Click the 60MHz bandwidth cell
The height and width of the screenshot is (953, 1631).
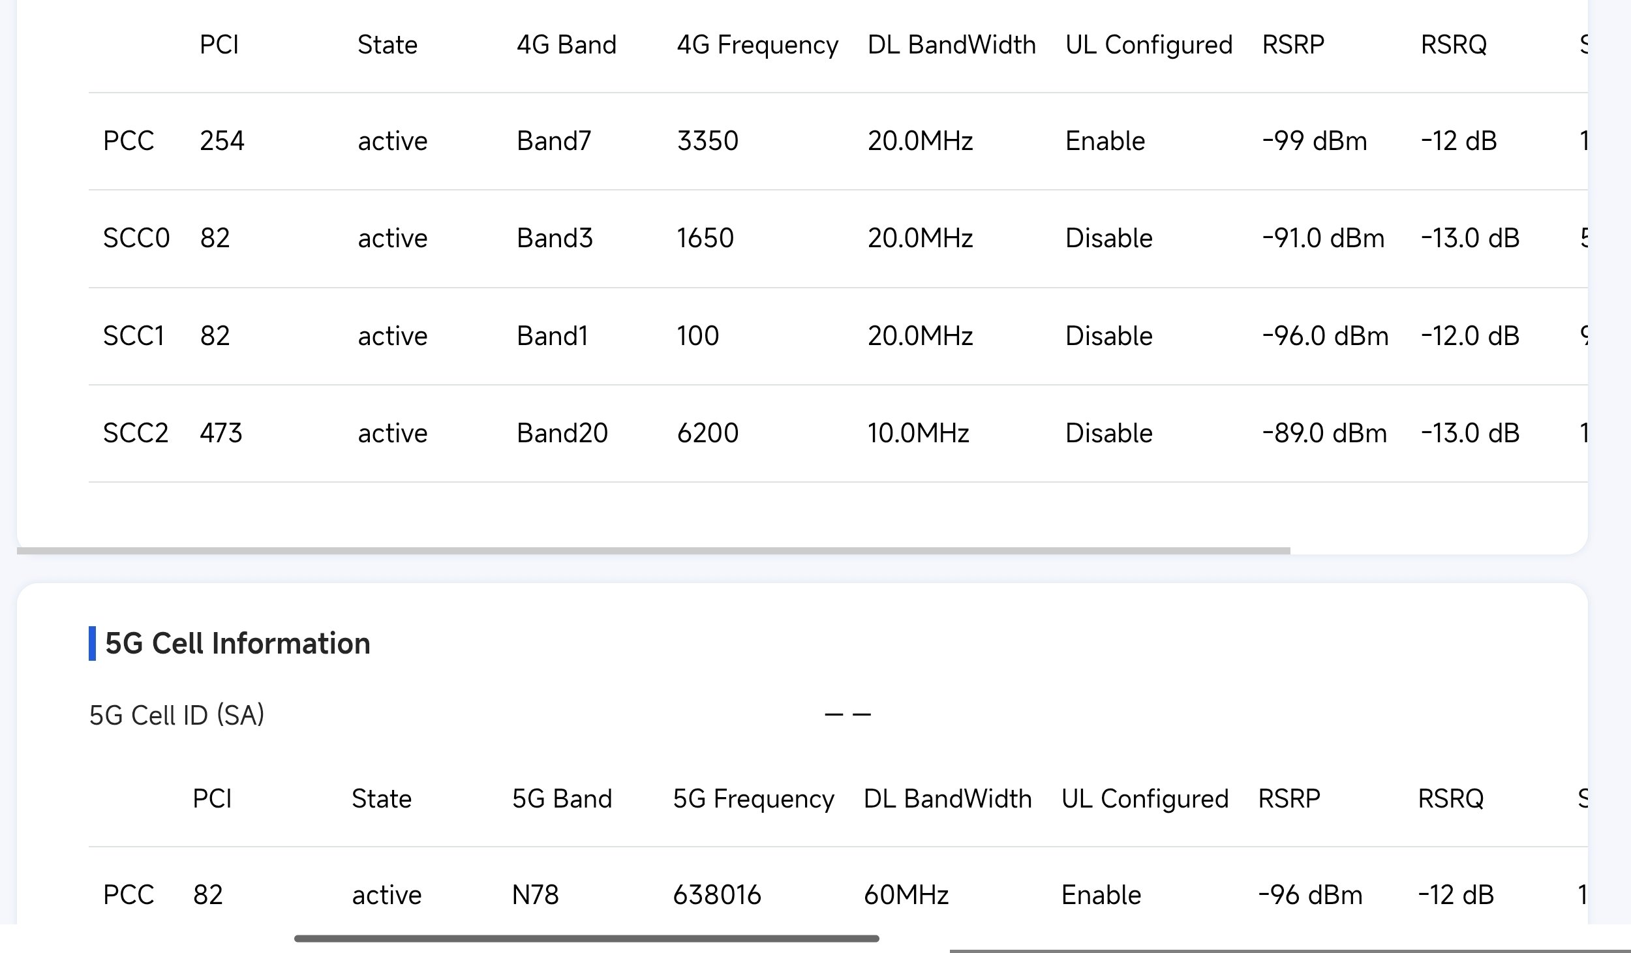tap(906, 895)
